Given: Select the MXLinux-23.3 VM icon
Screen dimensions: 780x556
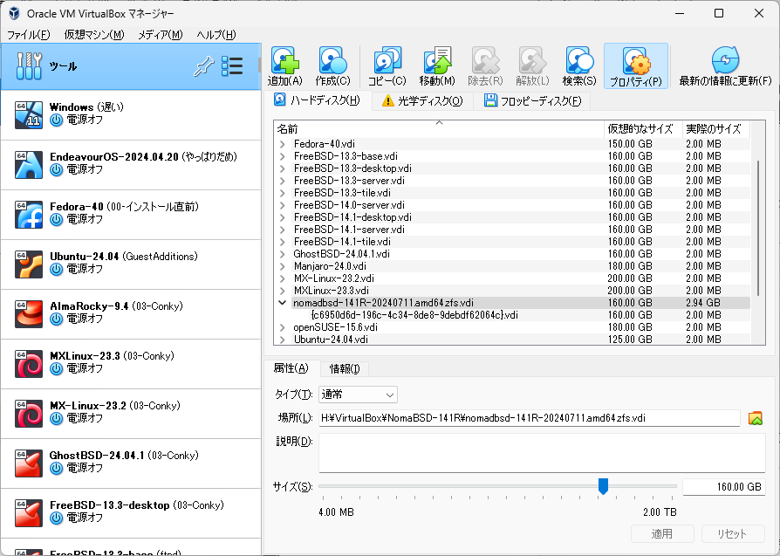Looking at the screenshot, I should [x=28, y=364].
